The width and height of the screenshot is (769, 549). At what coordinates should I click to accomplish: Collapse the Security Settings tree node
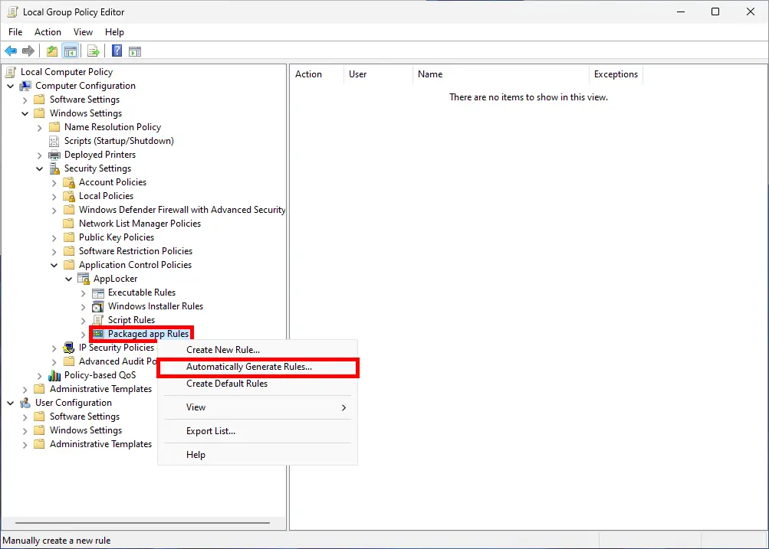tap(39, 168)
